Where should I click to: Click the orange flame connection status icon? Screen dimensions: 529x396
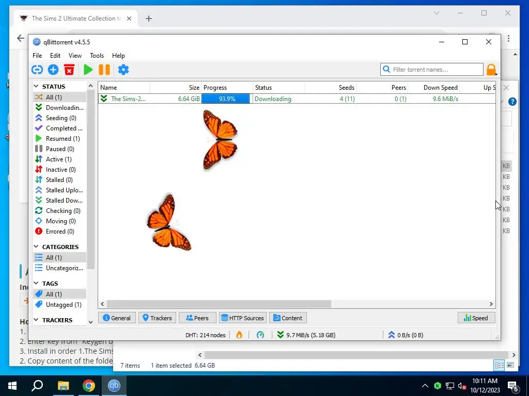tap(239, 335)
